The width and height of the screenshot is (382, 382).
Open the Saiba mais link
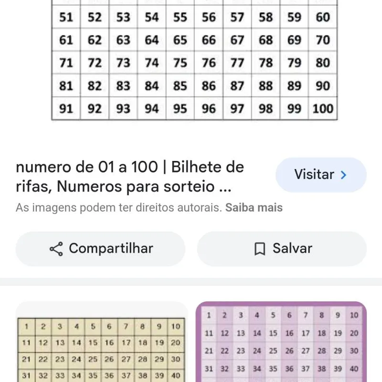click(254, 207)
